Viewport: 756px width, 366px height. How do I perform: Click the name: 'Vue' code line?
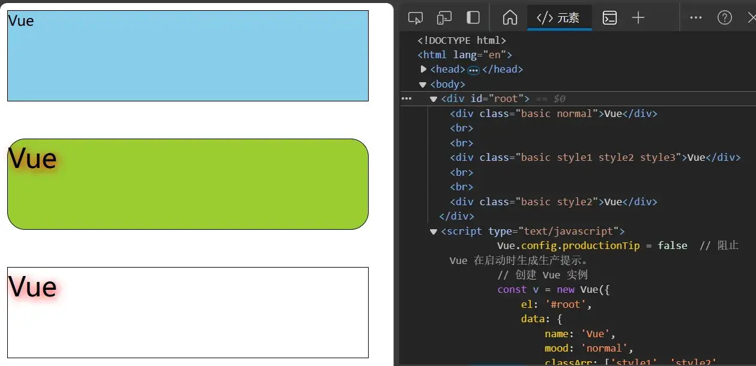coord(580,334)
